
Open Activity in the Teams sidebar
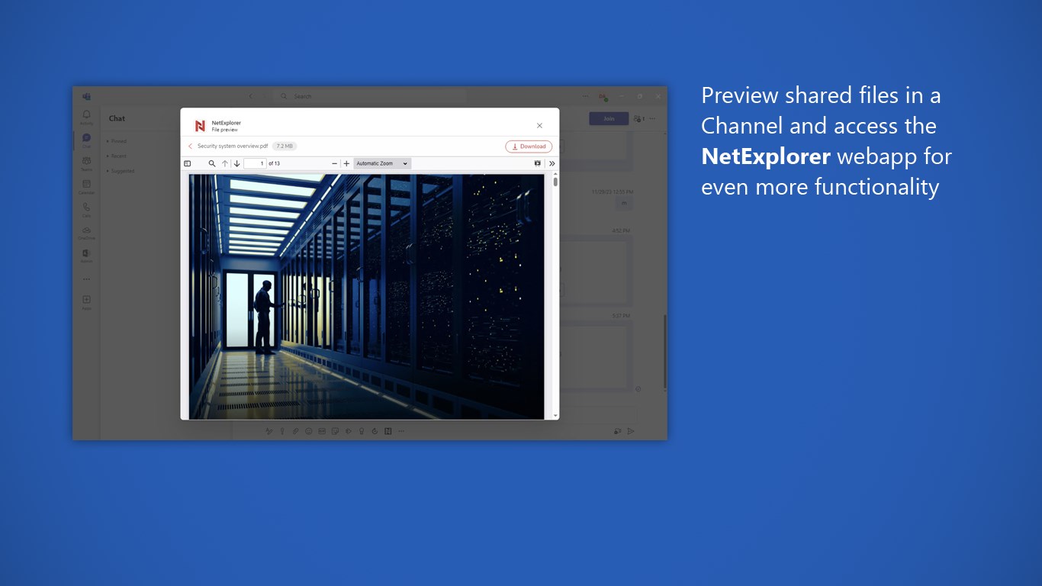(x=86, y=117)
